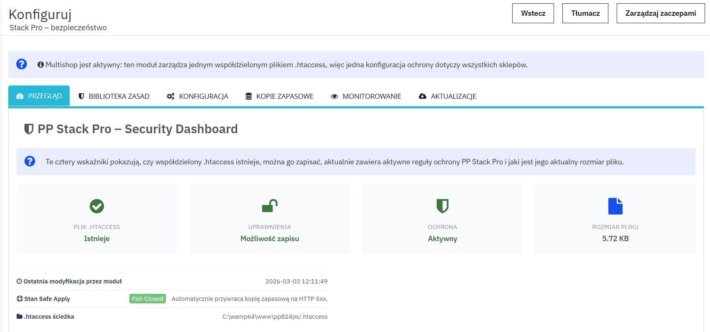Click the cloud download icon on Aktualizacje
Screen dimensions: 710x332
pyautogui.click(x=423, y=96)
